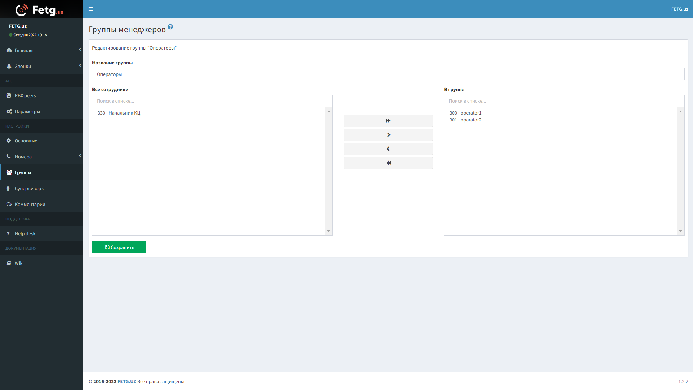The image size is (693, 390).
Task: Expand the Звонки submenu arrow
Action: [x=80, y=65]
